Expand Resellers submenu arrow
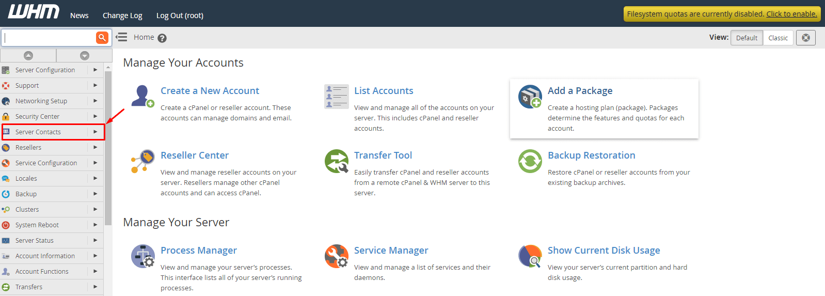 click(96, 147)
